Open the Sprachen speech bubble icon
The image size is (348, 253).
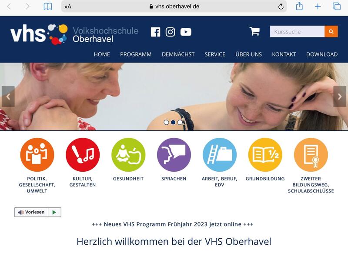point(174,155)
